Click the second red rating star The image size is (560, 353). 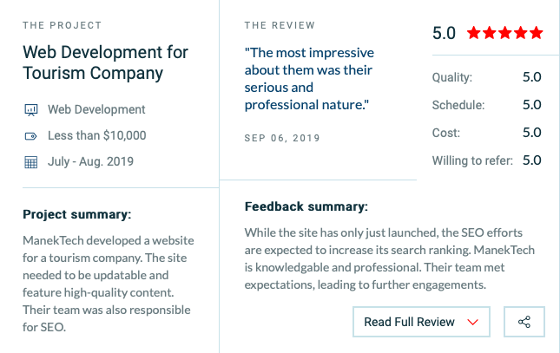pos(490,33)
